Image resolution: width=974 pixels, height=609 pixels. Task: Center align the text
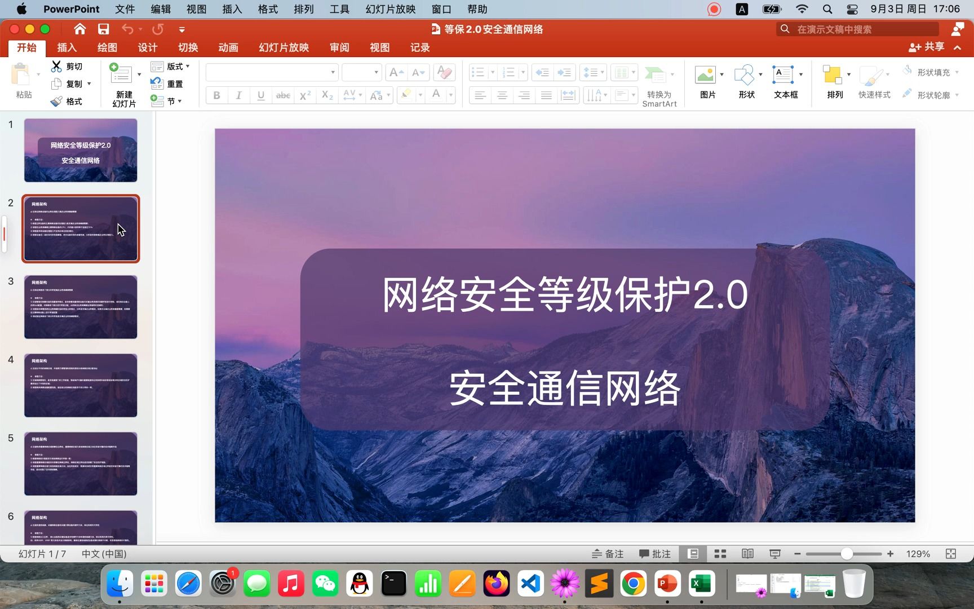point(502,95)
